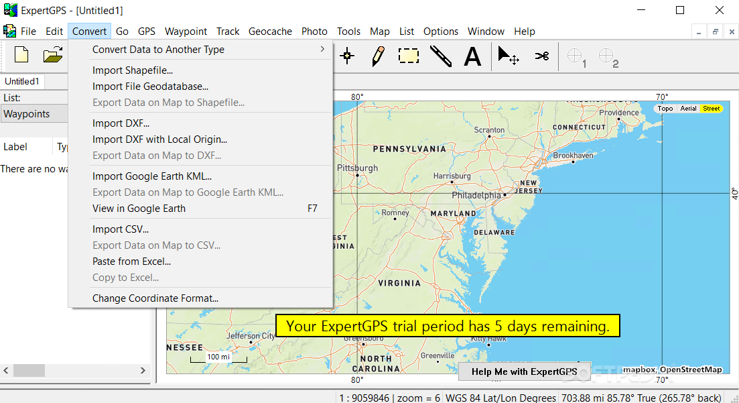Click the left arrow of list scrollbar
The height and width of the screenshot is (403, 739).
[6, 370]
